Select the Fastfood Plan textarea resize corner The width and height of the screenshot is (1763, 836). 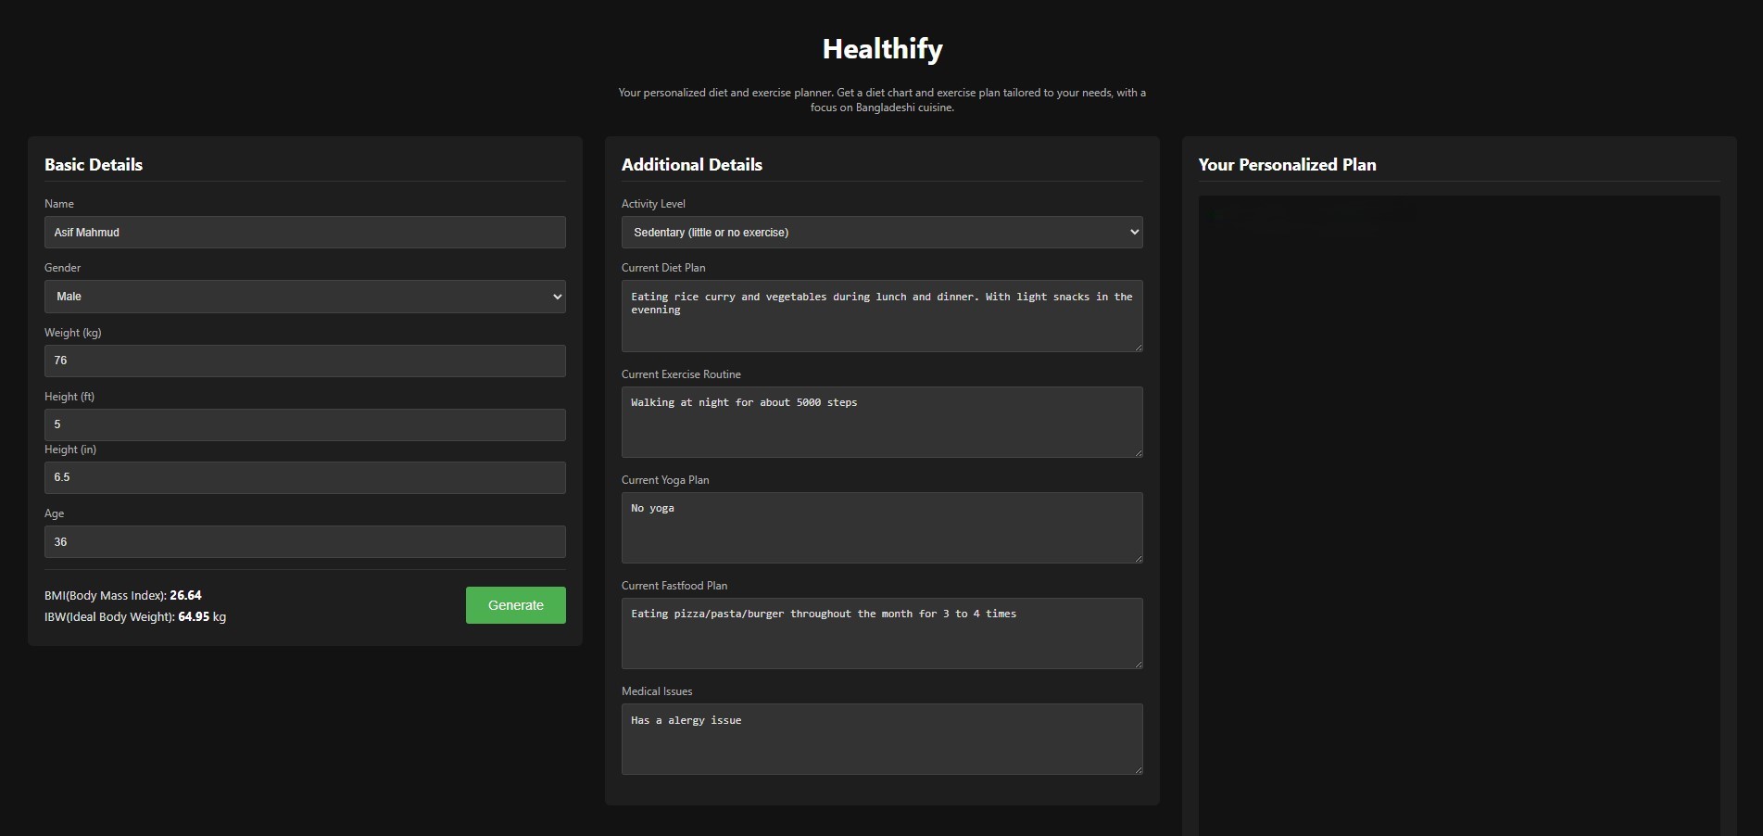pyautogui.click(x=1138, y=664)
